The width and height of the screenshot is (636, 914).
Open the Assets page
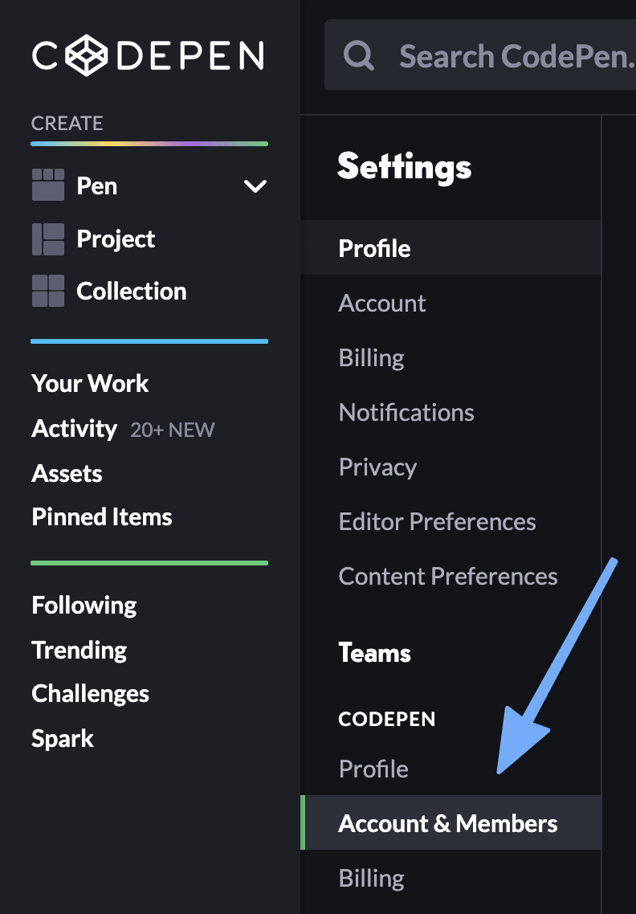click(67, 473)
